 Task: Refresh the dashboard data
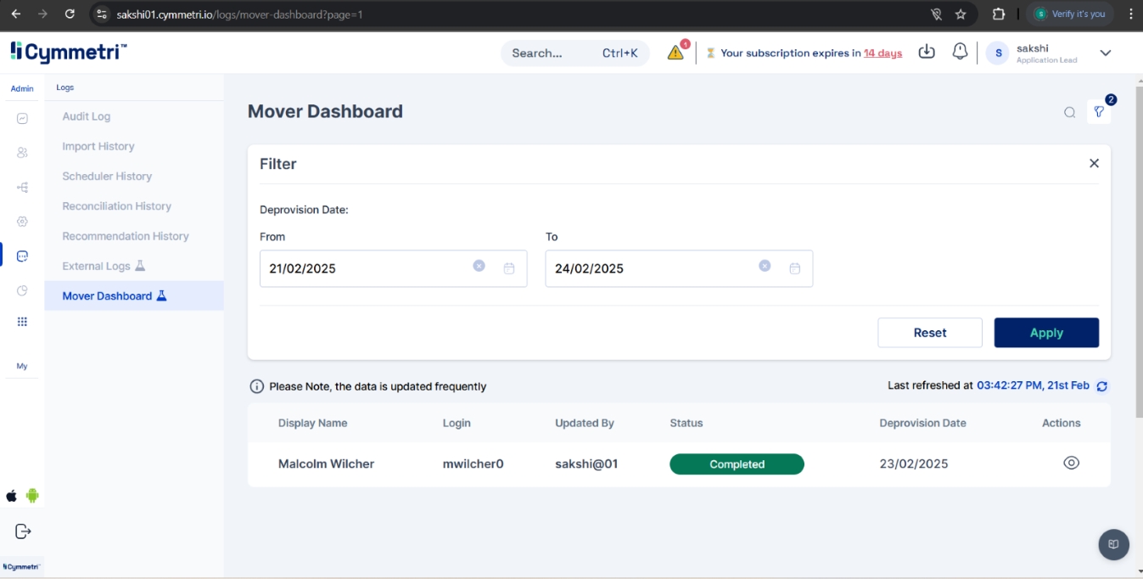coord(1101,386)
